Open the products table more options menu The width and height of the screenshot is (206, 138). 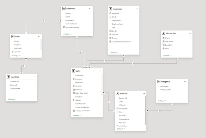144,94
